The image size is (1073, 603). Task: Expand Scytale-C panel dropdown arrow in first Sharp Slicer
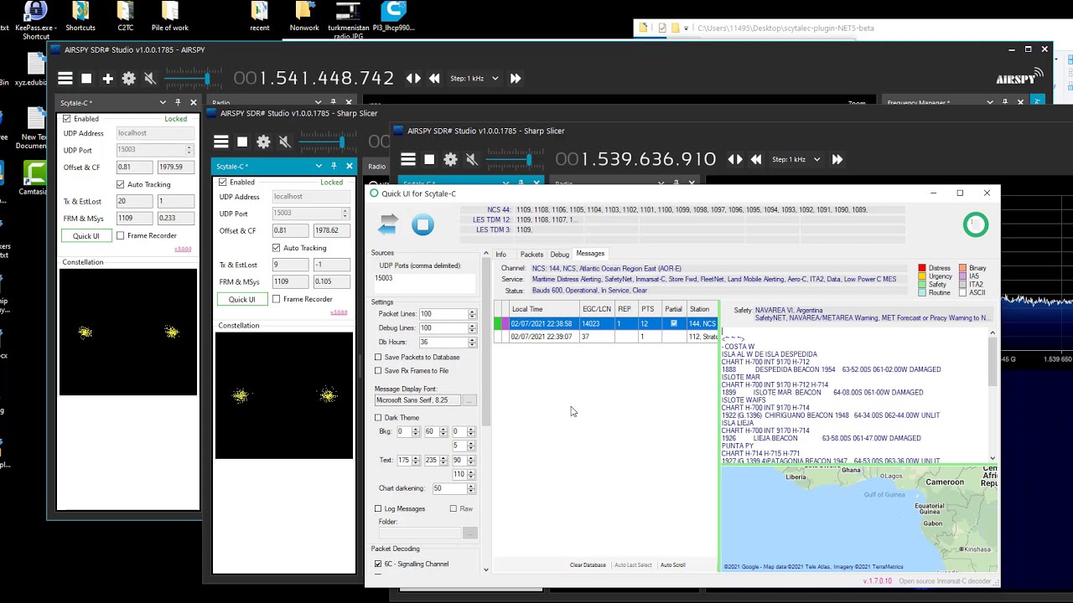pyautogui.click(x=319, y=166)
